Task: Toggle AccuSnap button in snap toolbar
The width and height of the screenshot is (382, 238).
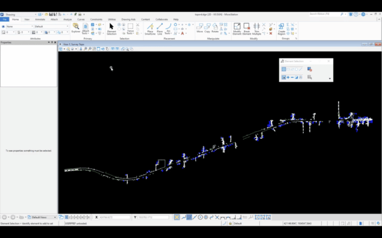Action: 177,217
